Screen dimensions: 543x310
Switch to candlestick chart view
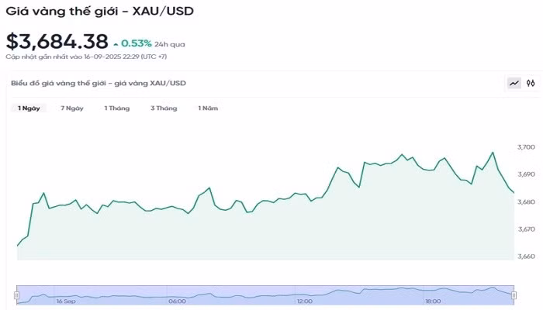(531, 83)
